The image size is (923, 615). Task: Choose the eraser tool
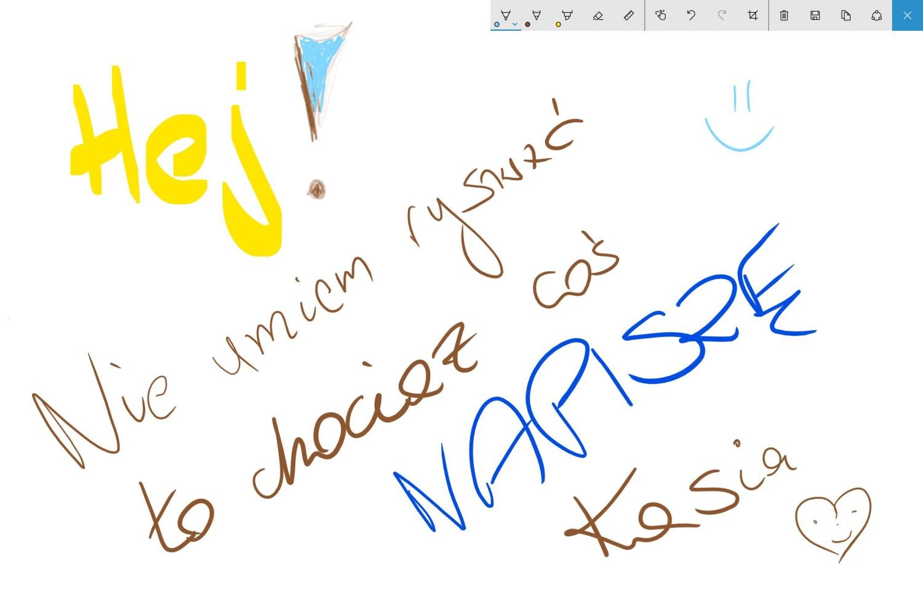598,15
